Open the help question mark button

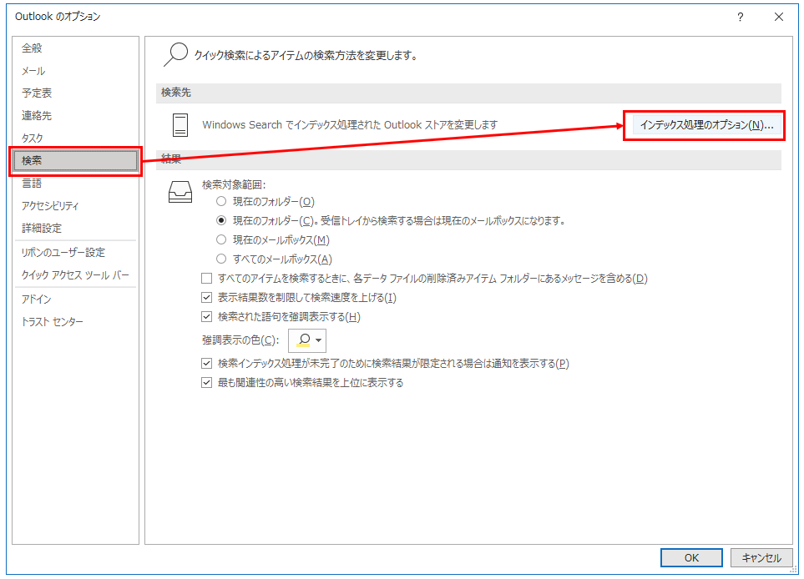740,17
